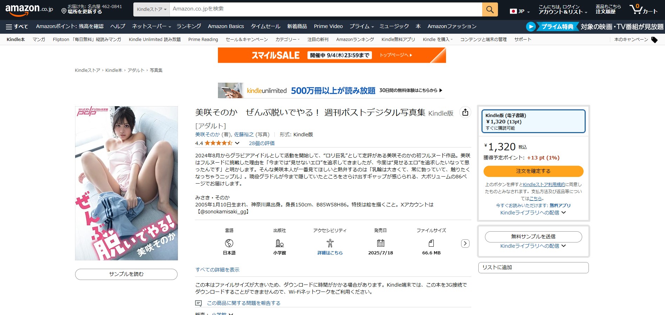Click the 注文を確定する order button
The width and height of the screenshot is (665, 315).
(x=533, y=171)
